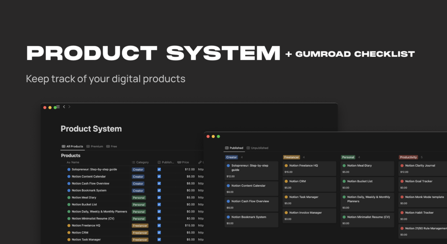
Task: Click the green dot icon of Notion Daily, Weekly & Monthly Planners row
Action: click(68, 212)
